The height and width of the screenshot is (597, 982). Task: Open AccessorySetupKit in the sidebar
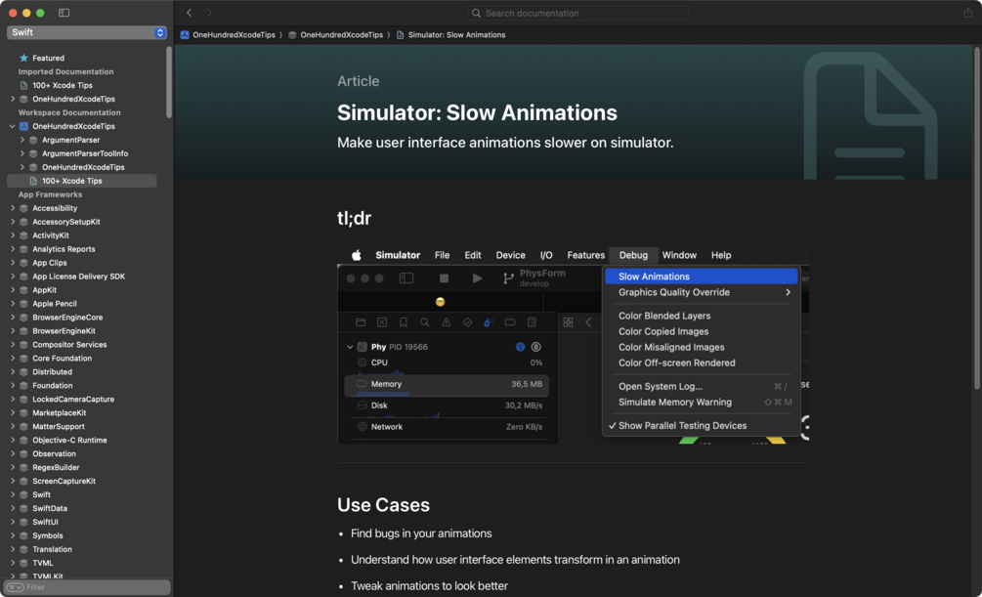66,222
